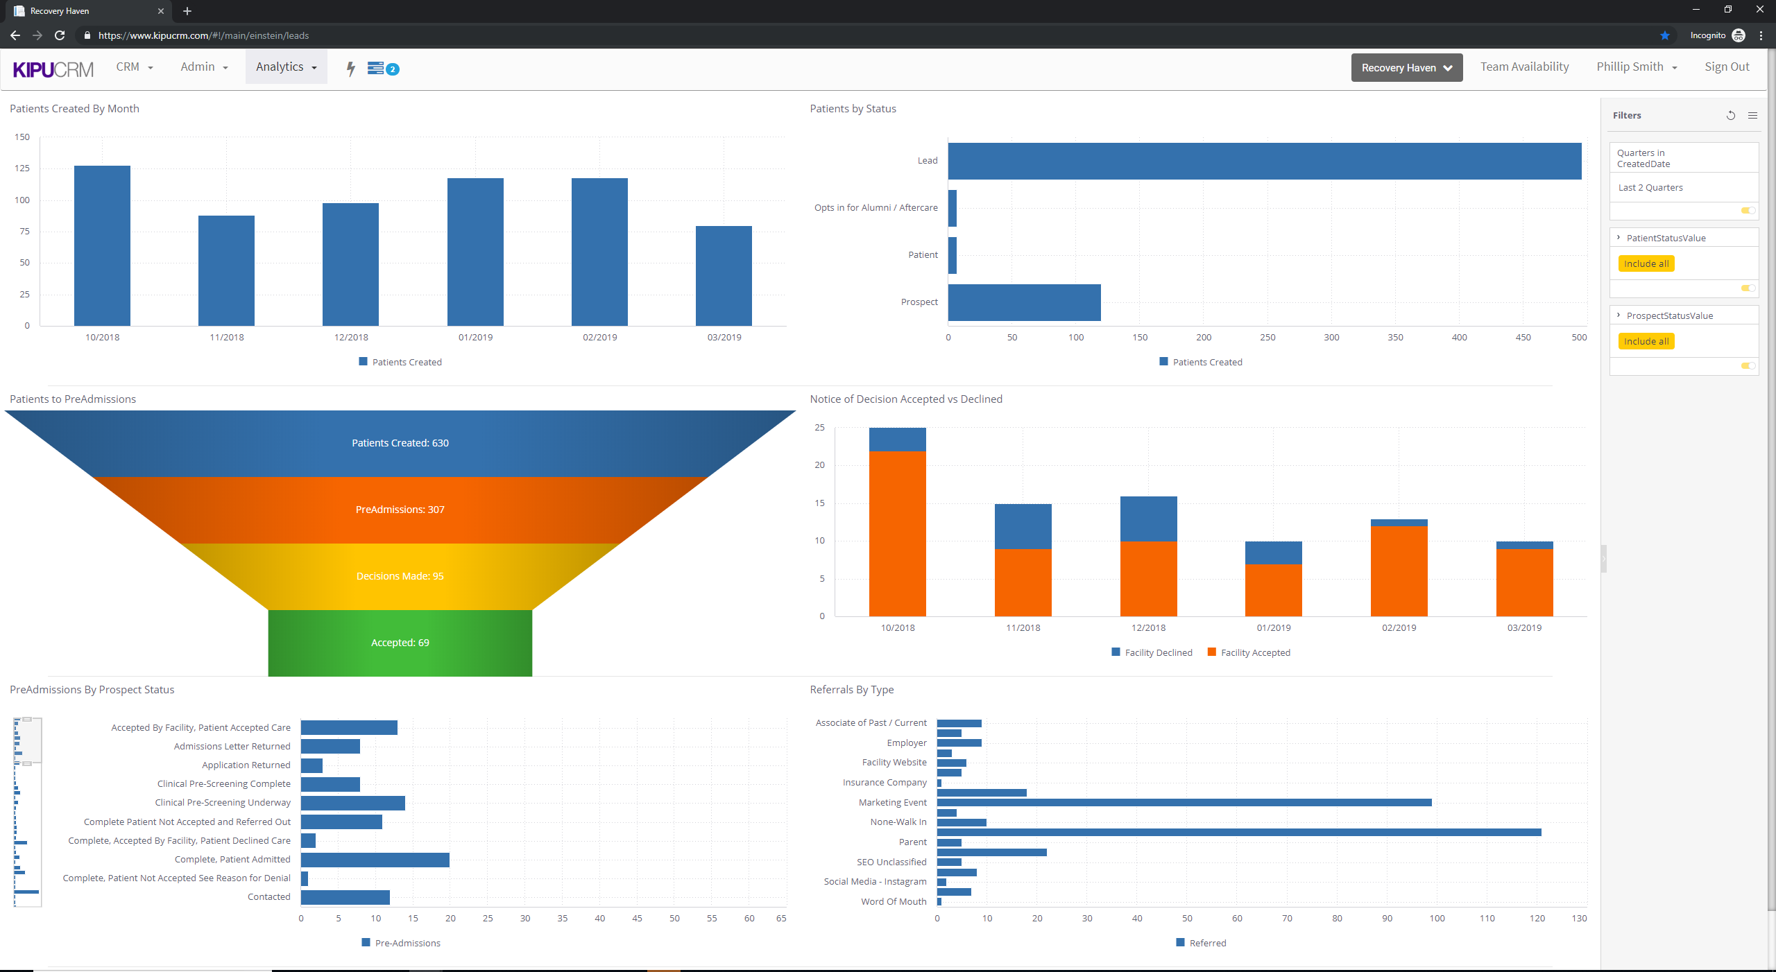This screenshot has width=1776, height=972.
Task: Click the Facility Accepted orange legend swatch
Action: coord(1211,652)
